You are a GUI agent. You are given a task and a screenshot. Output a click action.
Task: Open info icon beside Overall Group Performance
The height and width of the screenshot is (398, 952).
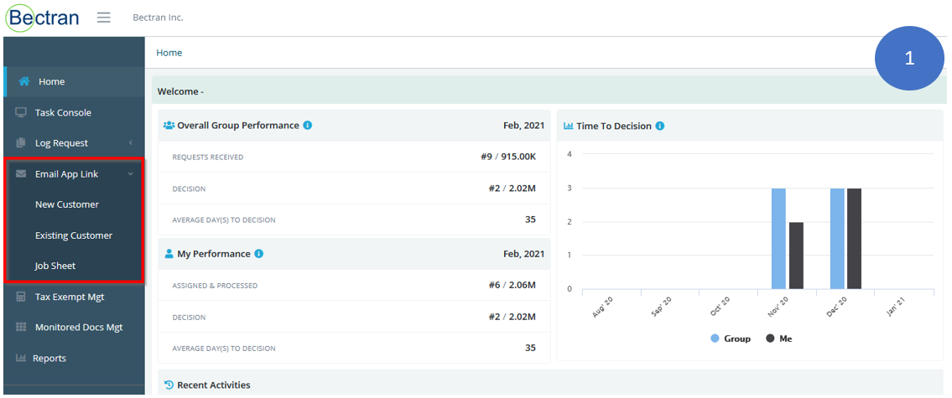307,126
